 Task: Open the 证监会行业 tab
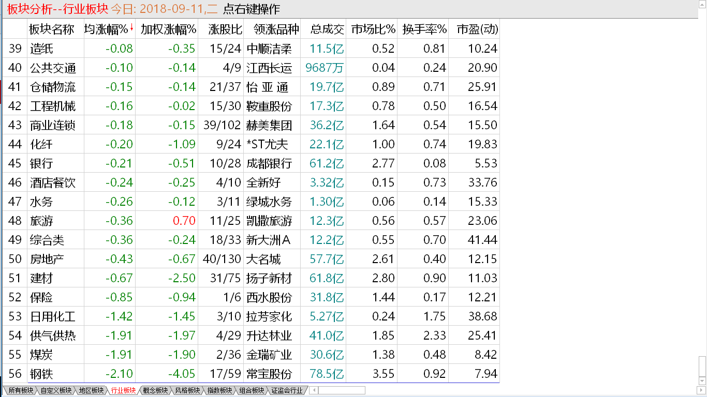(287, 390)
